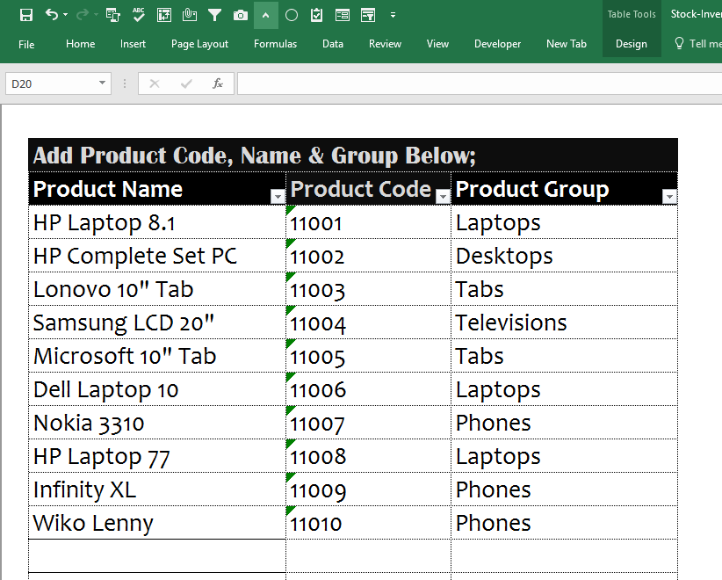This screenshot has width=722, height=580.
Task: Select the 'Infinity XL' cell
Action: click(157, 489)
